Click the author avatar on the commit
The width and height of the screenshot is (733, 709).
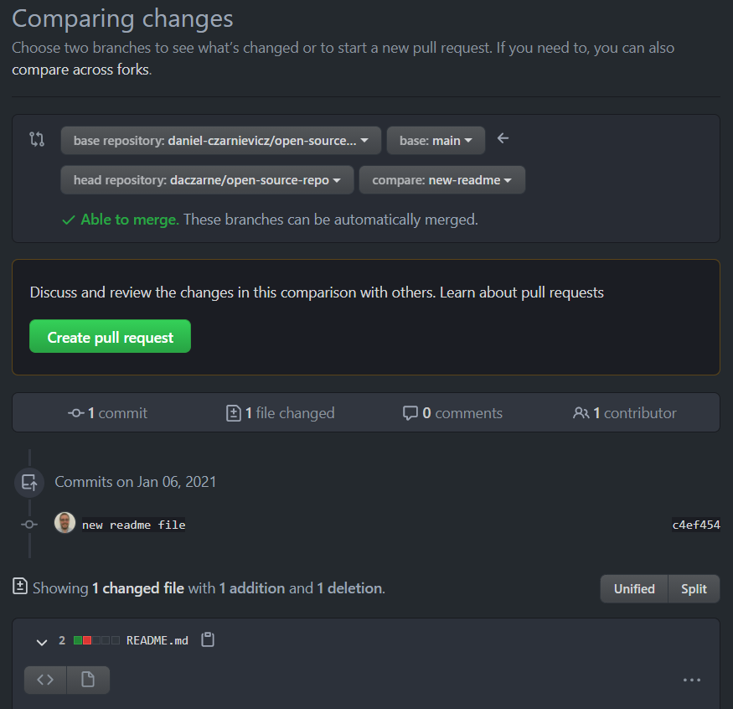point(65,524)
